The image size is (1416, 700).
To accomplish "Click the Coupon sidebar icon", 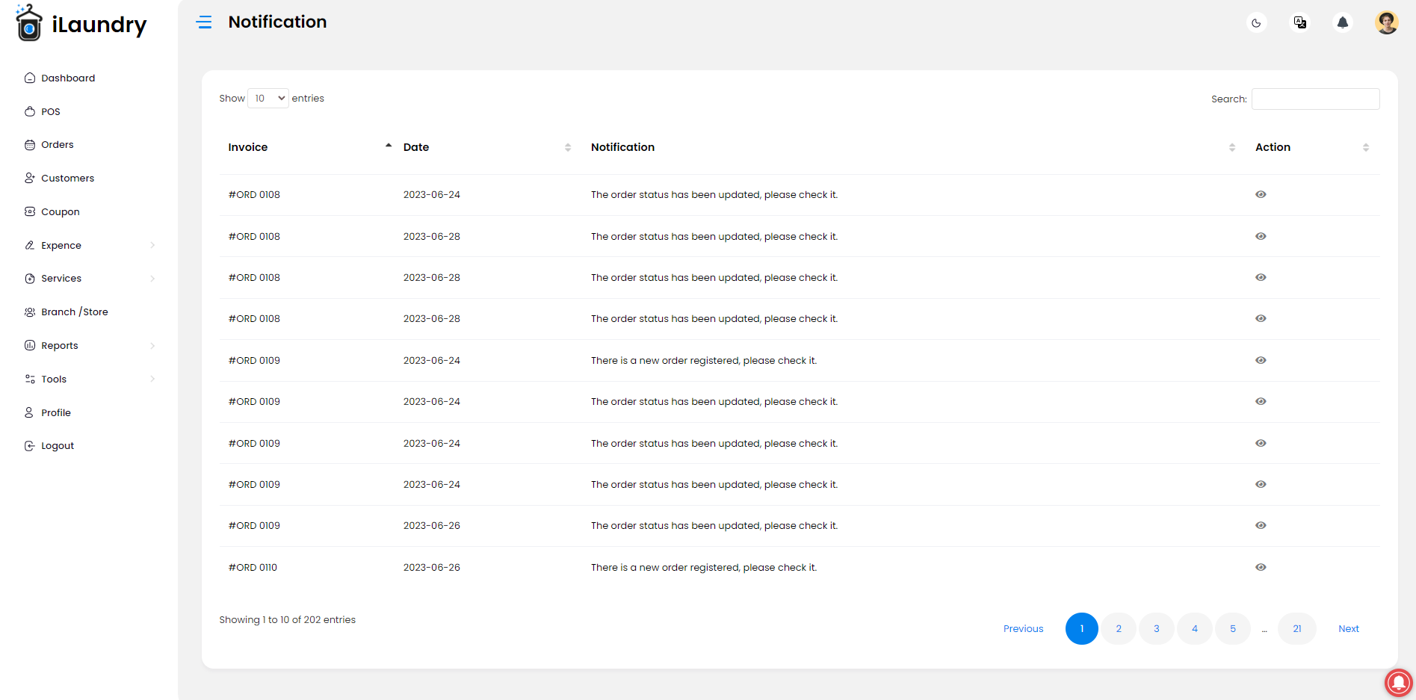I will point(30,211).
